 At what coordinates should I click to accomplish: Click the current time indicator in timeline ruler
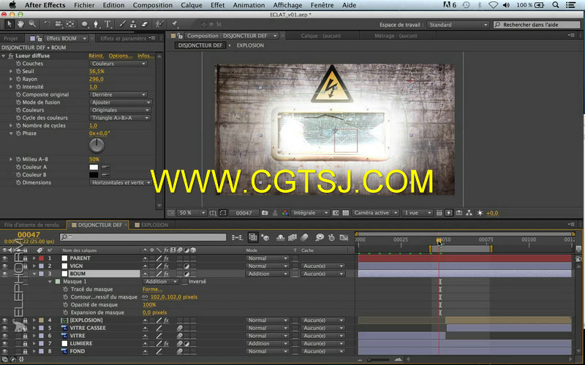(x=439, y=240)
